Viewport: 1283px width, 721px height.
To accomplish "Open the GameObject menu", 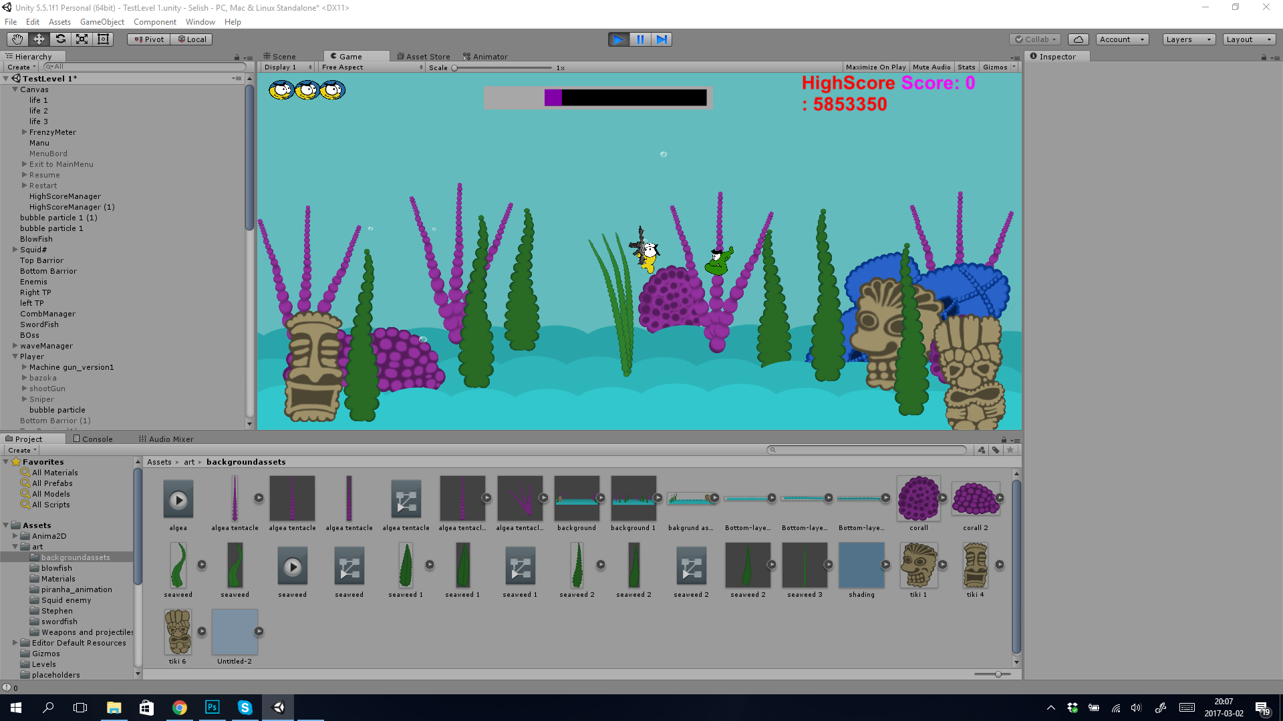I will (x=102, y=22).
